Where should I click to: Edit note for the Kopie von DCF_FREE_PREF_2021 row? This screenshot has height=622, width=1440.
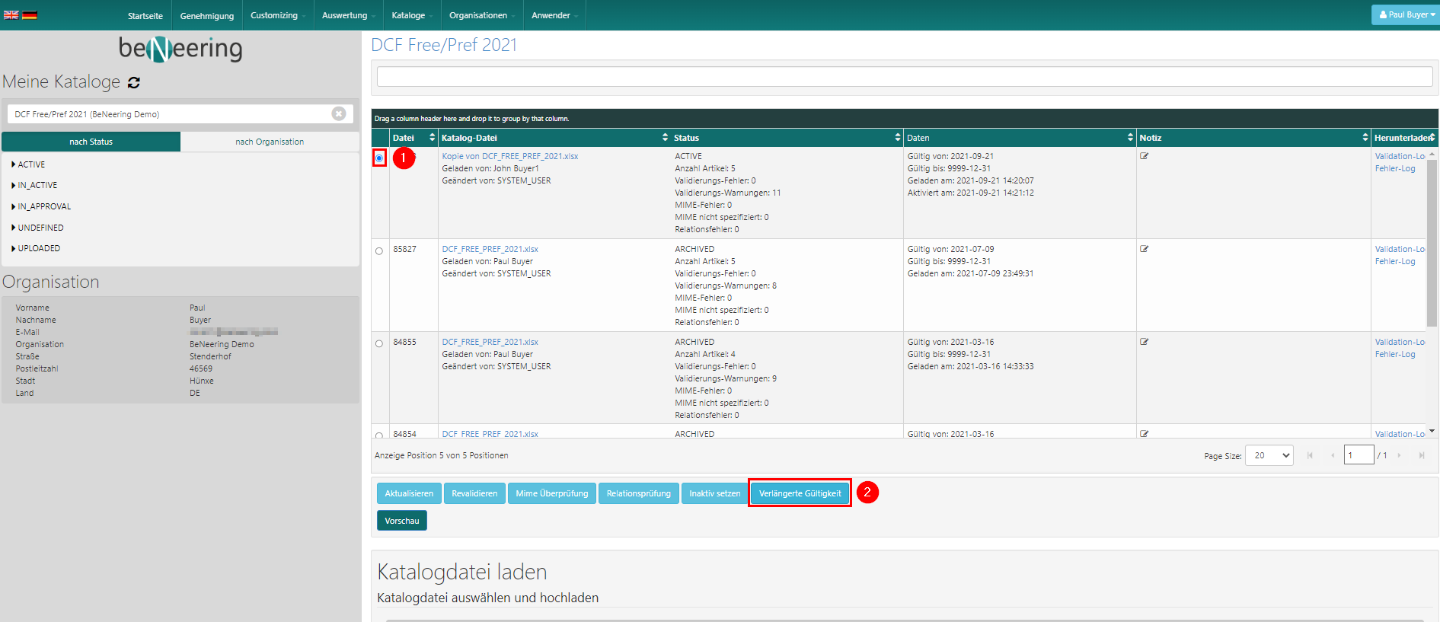(1144, 156)
